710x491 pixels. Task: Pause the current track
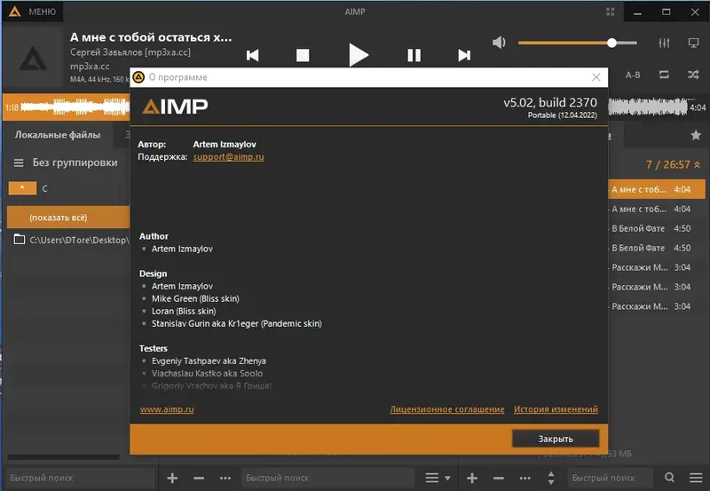414,55
